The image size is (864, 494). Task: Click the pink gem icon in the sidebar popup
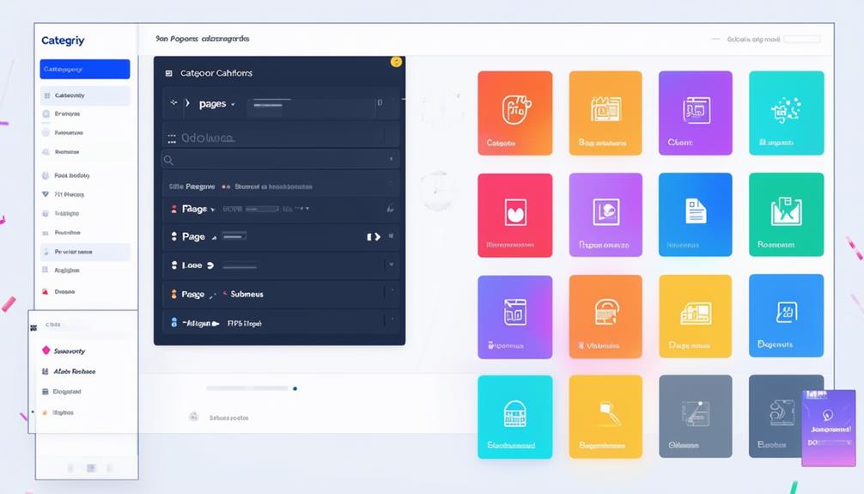pyautogui.click(x=46, y=351)
